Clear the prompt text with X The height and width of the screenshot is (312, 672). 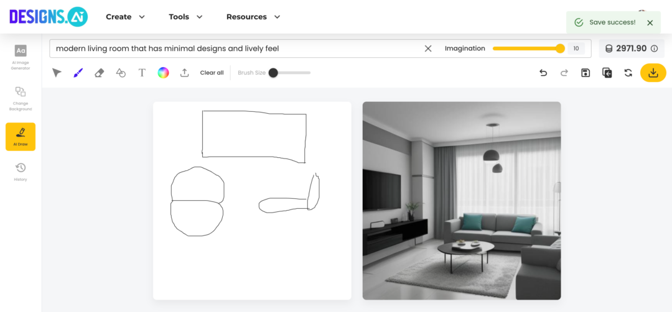point(427,48)
